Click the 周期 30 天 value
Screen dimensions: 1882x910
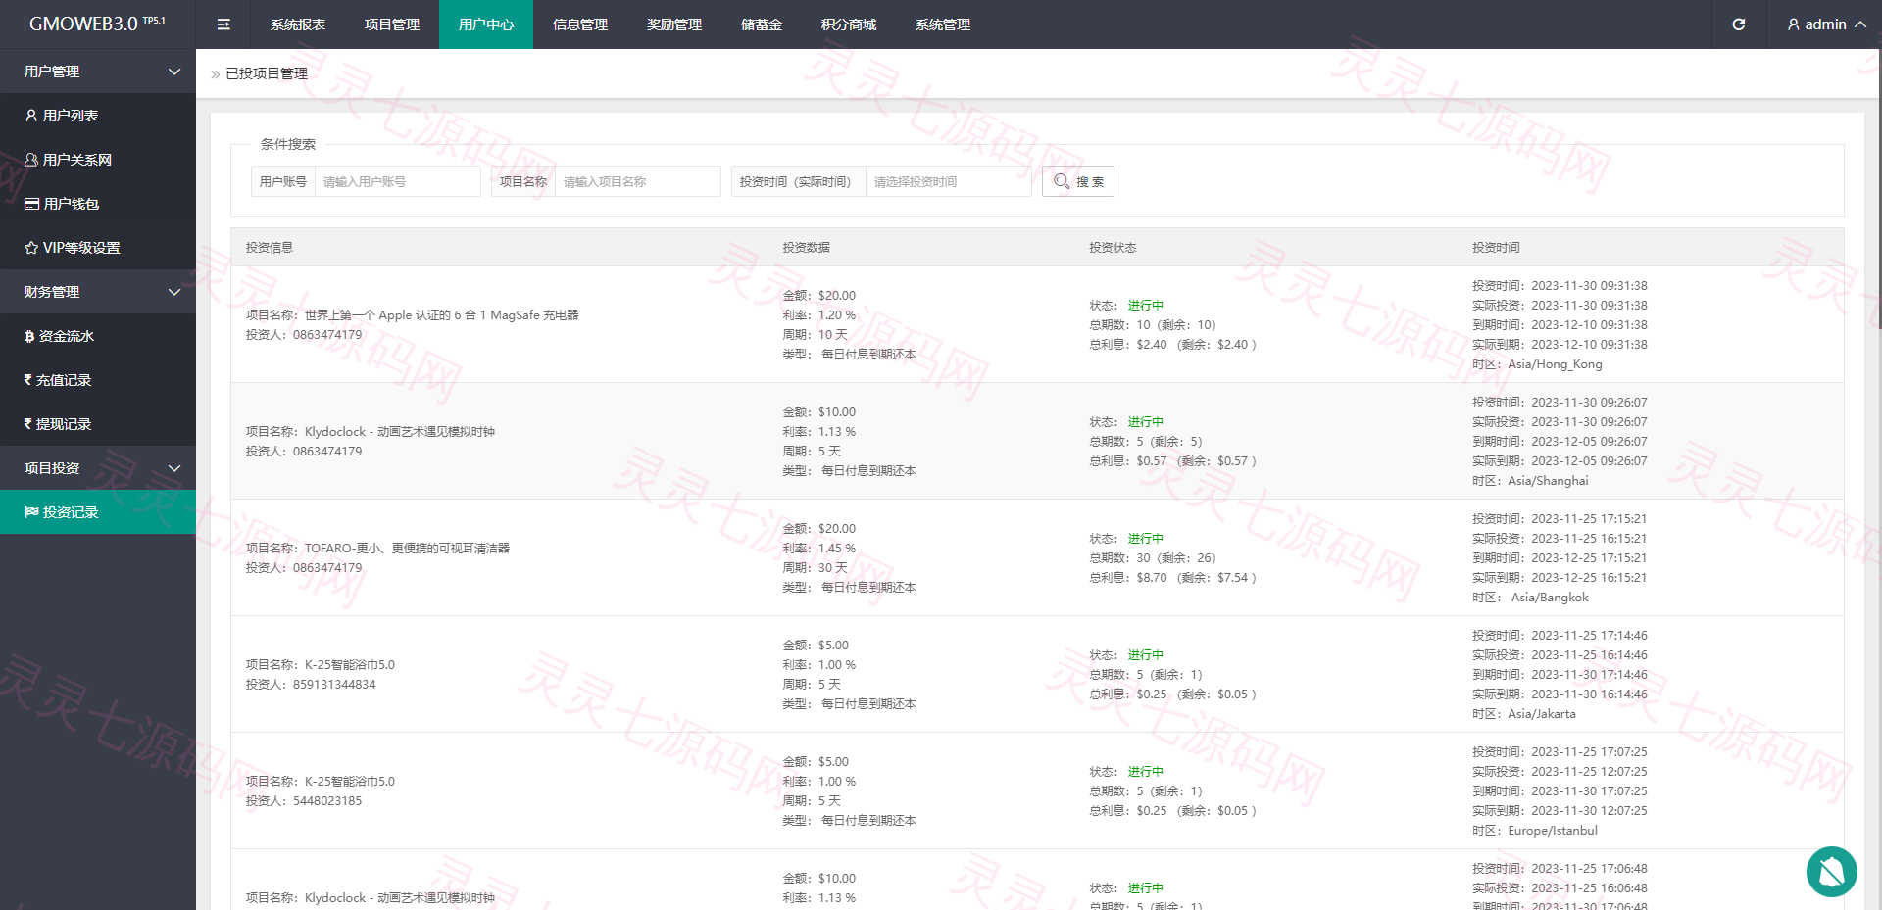[x=833, y=567]
